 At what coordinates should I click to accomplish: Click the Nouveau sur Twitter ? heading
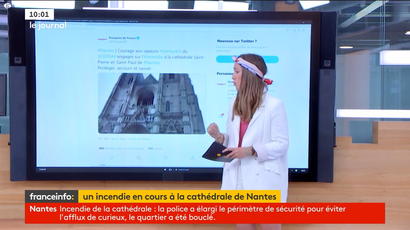[x=237, y=41]
